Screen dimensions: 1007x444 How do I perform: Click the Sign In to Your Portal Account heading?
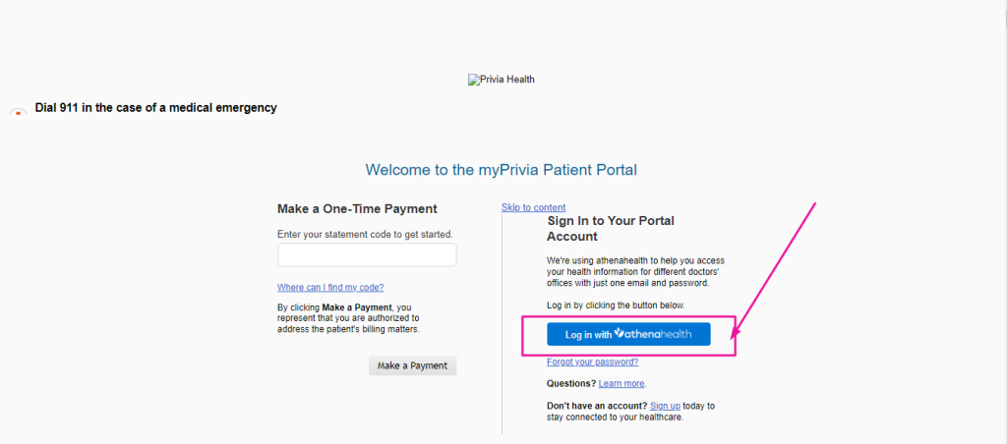coord(610,229)
